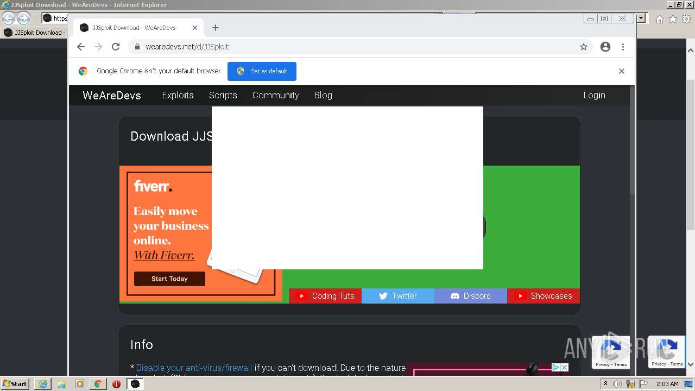Image resolution: width=695 pixels, height=391 pixels.
Task: Open the Showcases YouTube button
Action: (x=544, y=296)
